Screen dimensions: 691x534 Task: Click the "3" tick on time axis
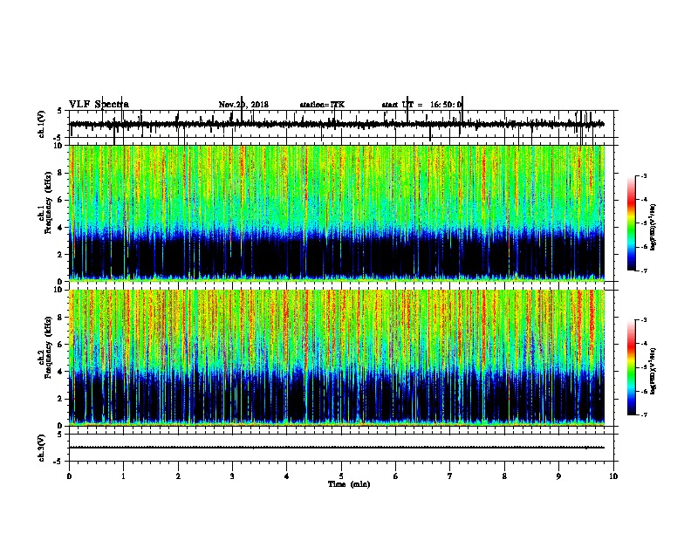(x=232, y=476)
